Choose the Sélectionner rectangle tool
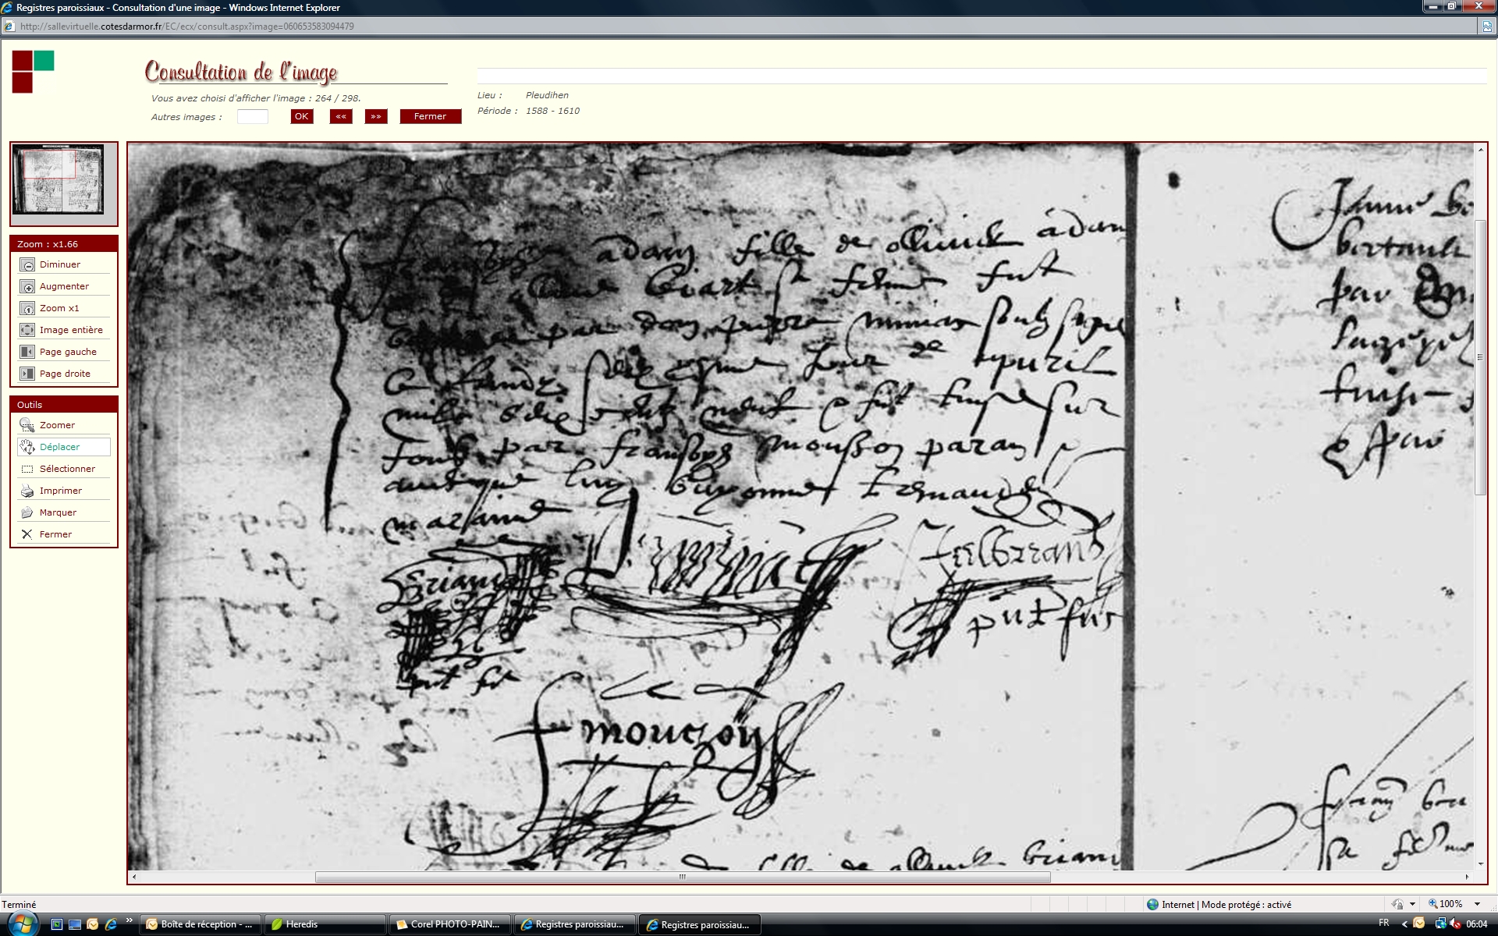The height and width of the screenshot is (936, 1498). tap(27, 469)
